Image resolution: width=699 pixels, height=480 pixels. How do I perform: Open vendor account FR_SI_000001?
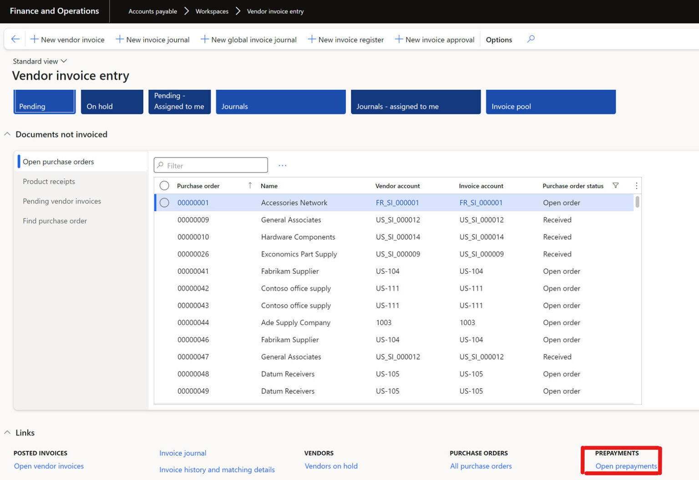[397, 203]
